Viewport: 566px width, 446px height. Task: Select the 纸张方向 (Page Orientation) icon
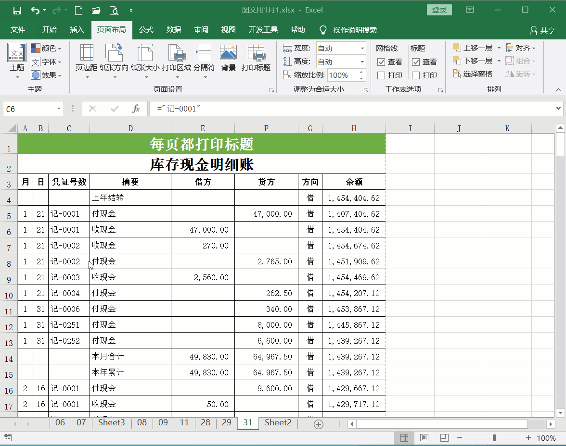click(115, 59)
